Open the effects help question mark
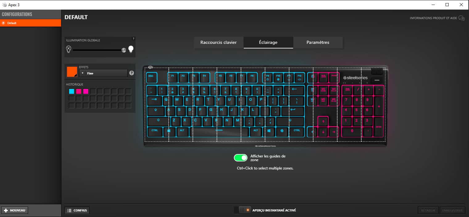 [131, 73]
